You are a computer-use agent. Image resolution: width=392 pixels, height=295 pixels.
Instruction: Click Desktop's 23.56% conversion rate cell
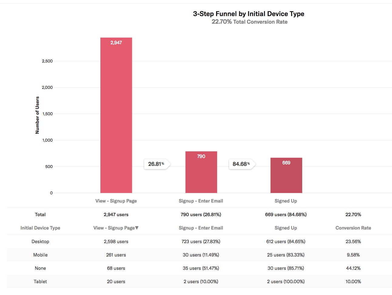coord(353,242)
